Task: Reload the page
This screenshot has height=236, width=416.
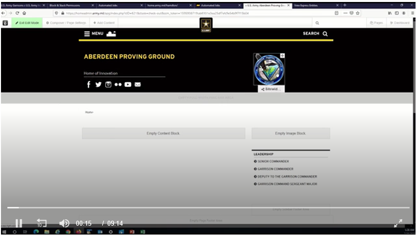Action: click(17, 13)
